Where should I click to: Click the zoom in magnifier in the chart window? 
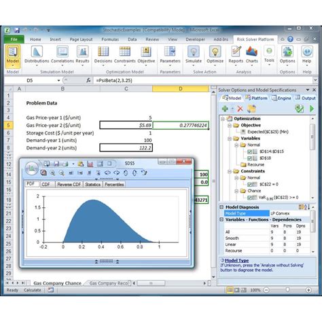52,173
